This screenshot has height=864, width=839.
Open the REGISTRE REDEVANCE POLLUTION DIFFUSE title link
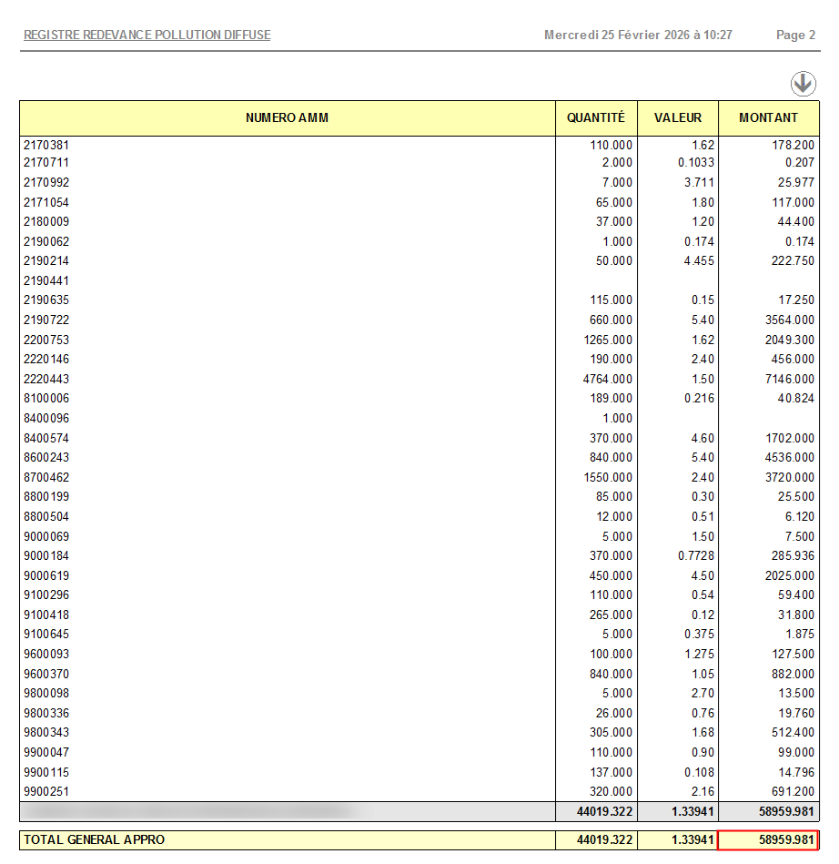click(x=147, y=36)
